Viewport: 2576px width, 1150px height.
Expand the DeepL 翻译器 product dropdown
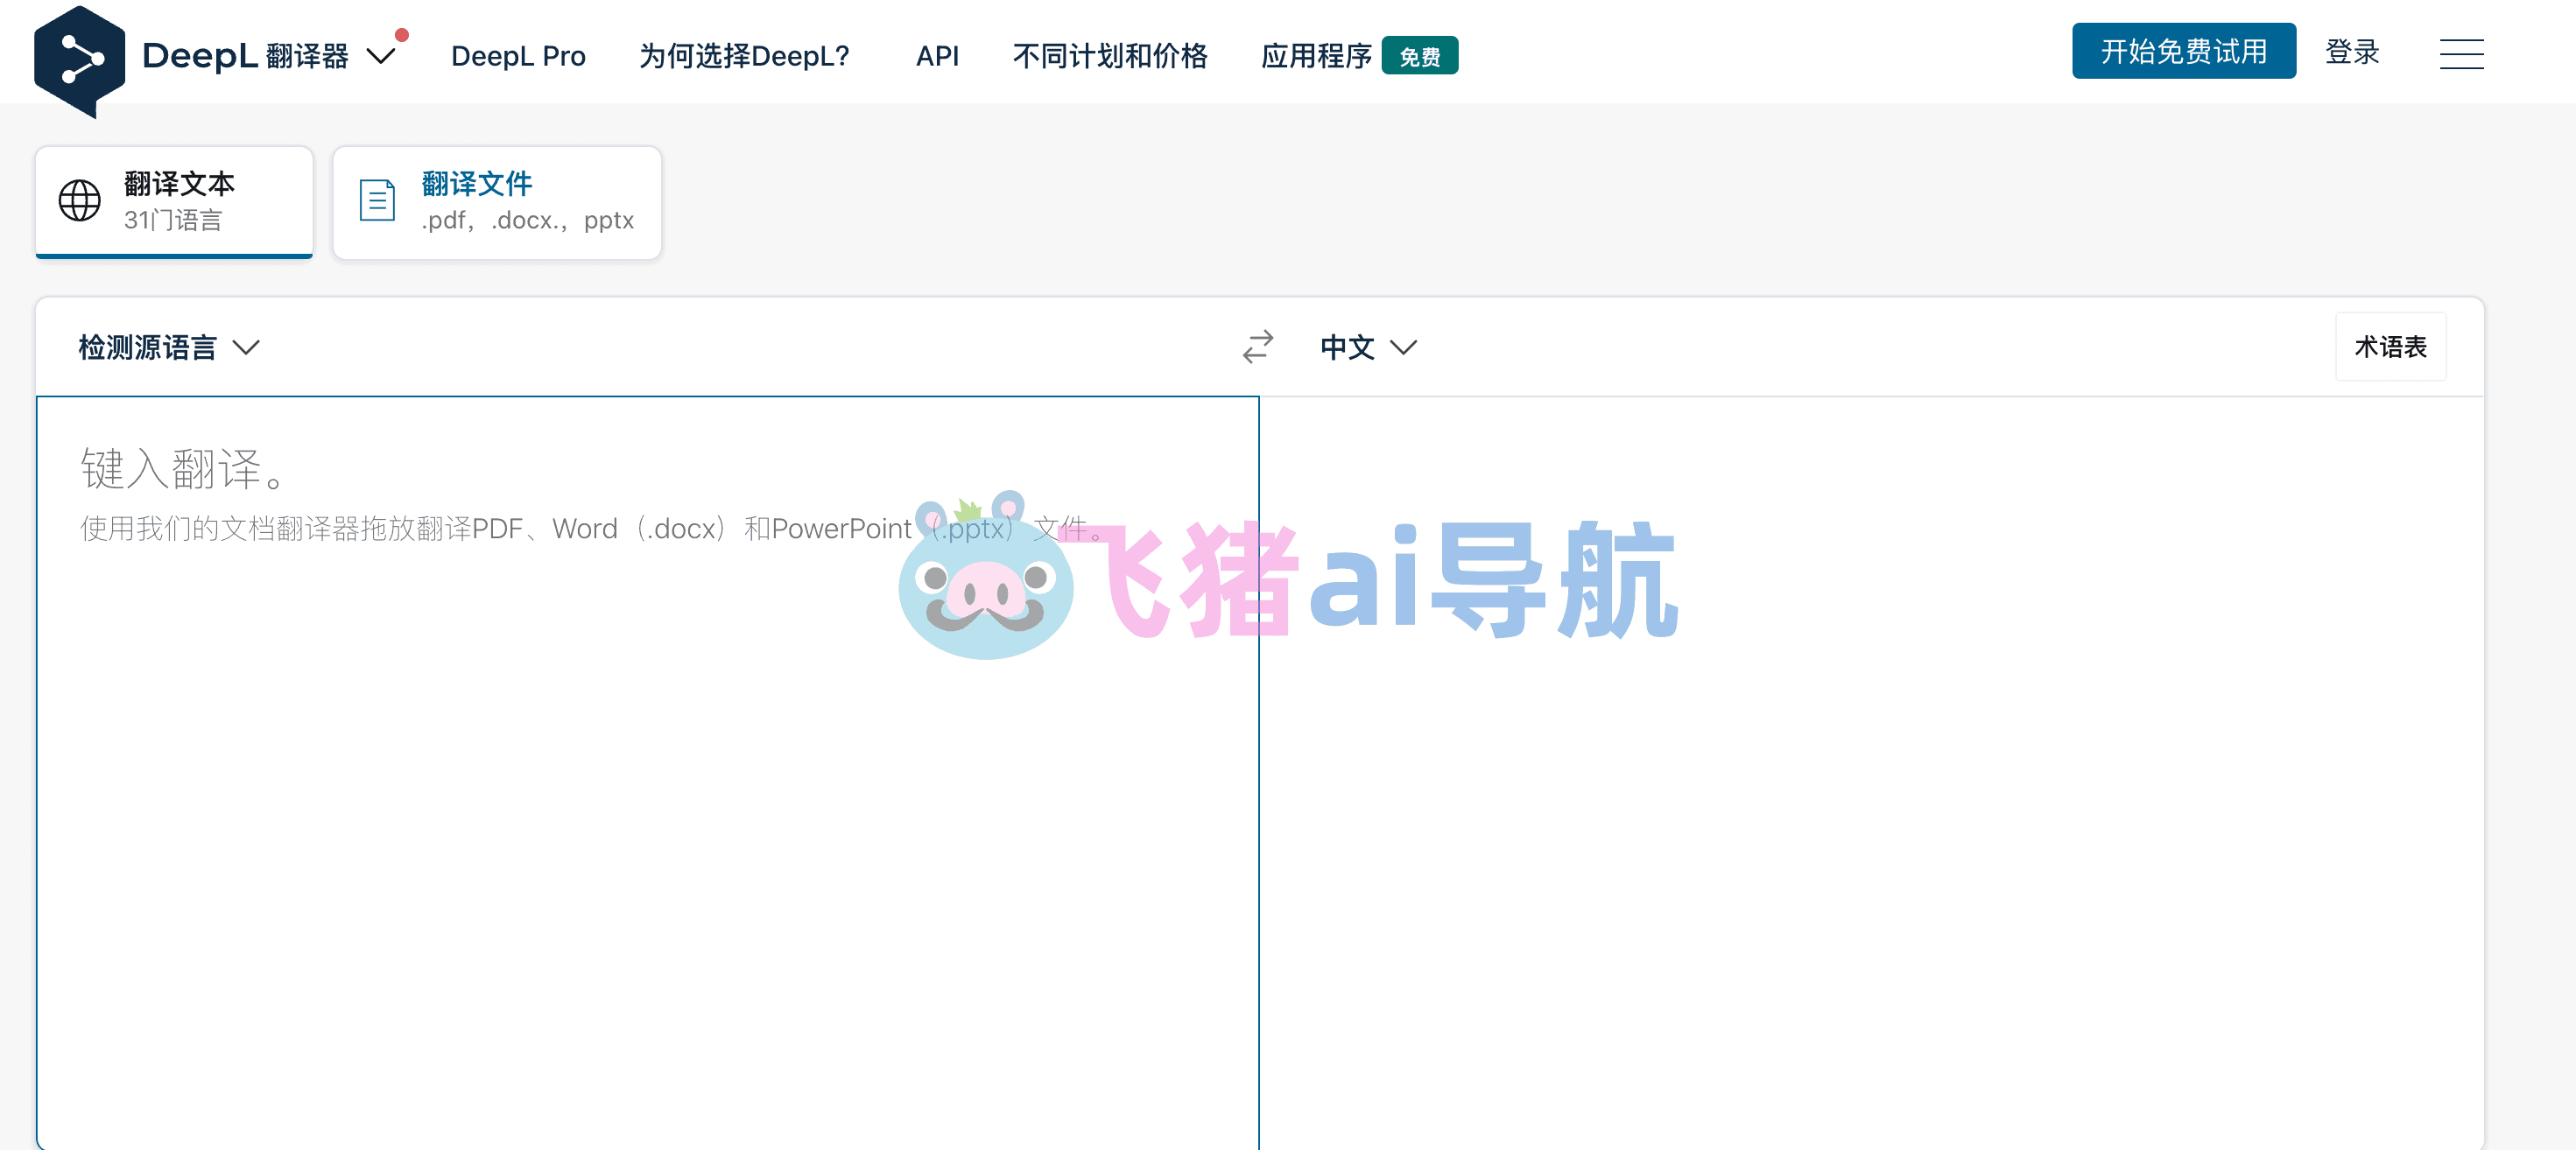pos(380,56)
